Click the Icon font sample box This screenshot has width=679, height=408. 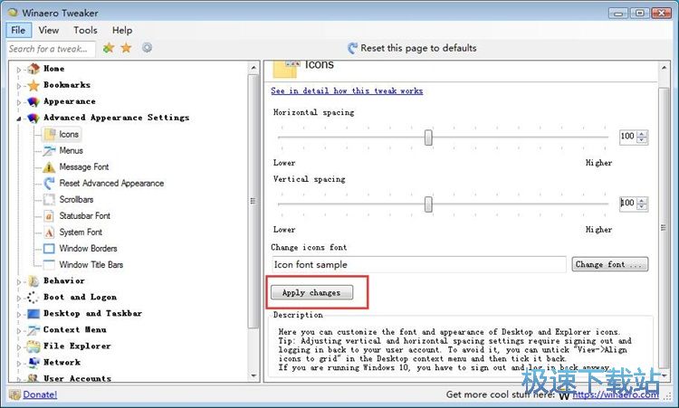(419, 264)
